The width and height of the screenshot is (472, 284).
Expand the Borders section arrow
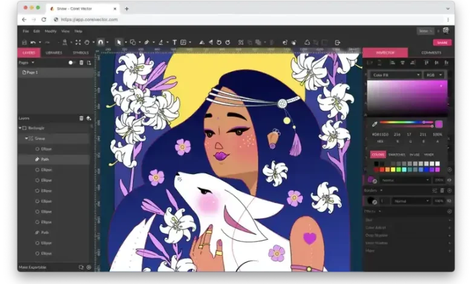coord(381,190)
